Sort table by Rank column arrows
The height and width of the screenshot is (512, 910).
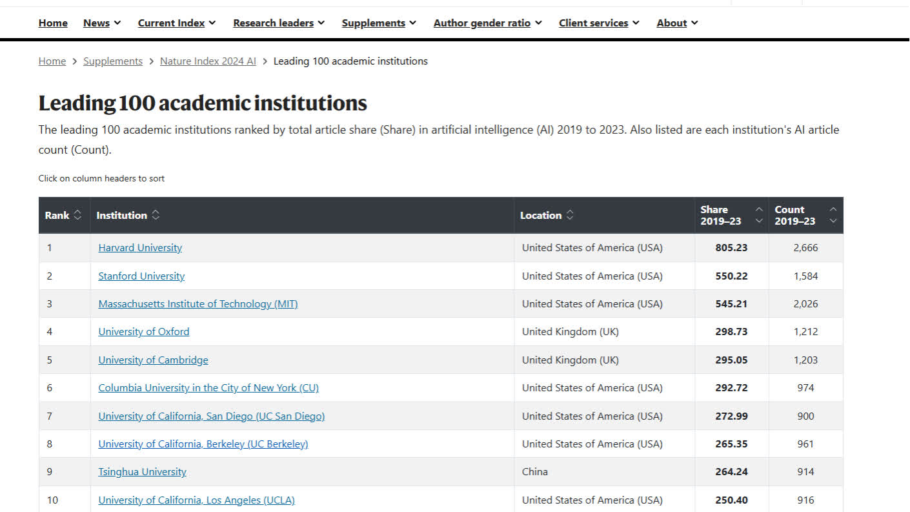coord(78,216)
